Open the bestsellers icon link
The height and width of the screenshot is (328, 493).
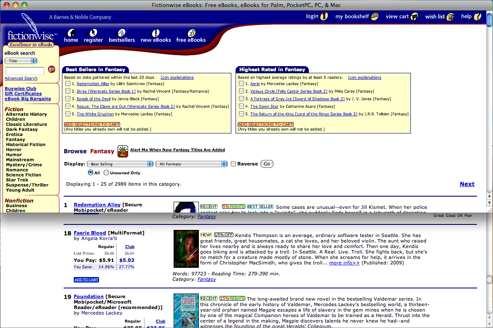pos(121,33)
